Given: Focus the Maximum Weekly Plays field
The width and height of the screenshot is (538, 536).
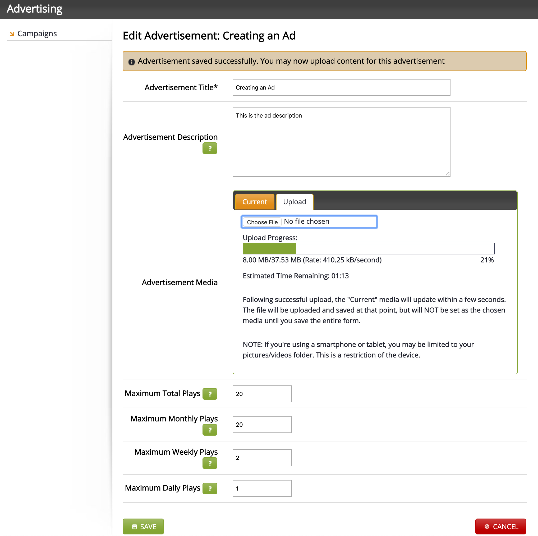Looking at the screenshot, I should (x=262, y=458).
